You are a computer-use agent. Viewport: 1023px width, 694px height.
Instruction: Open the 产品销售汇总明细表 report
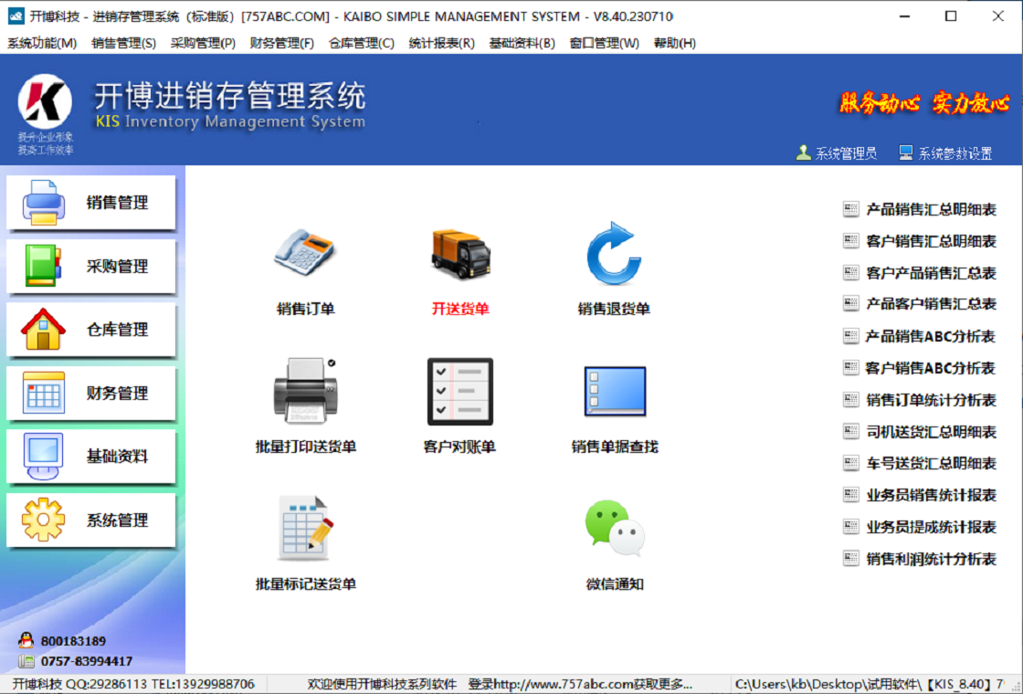[x=930, y=210]
